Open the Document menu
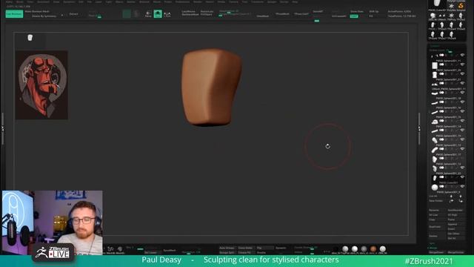The image size is (474, 267). click(43, 1)
